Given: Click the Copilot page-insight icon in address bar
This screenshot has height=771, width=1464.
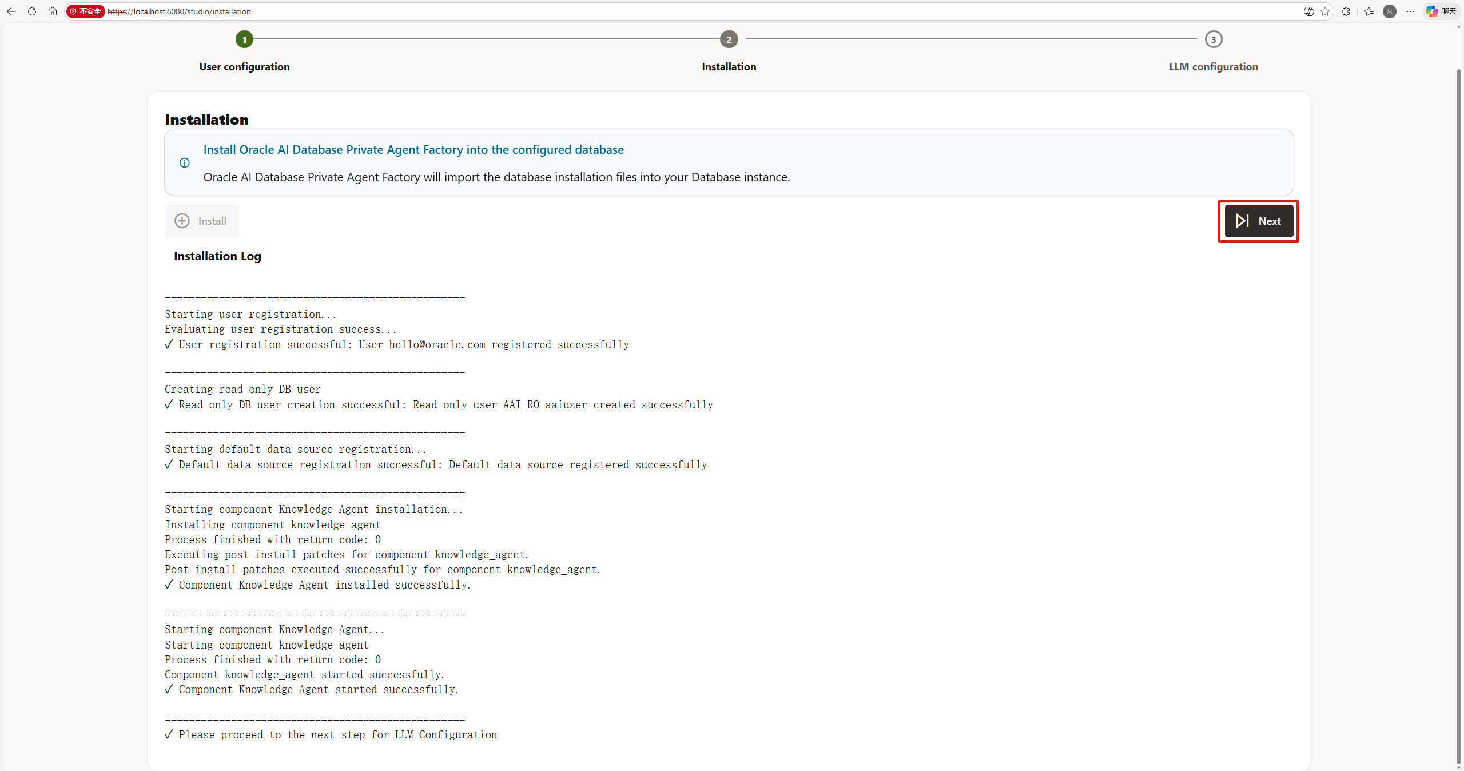Looking at the screenshot, I should point(1308,11).
